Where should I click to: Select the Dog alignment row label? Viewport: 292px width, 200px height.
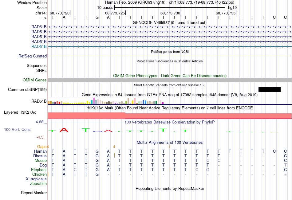coord(43,165)
